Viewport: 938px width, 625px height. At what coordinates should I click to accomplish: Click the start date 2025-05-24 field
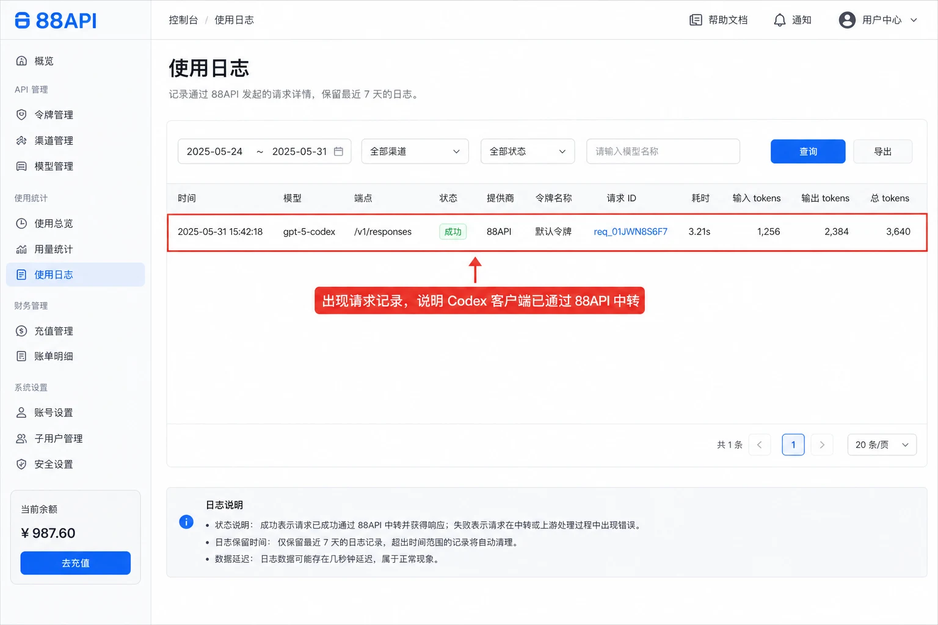[214, 151]
